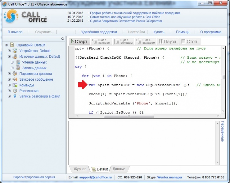230x183 pixels.
Task: Click the Купить menu item
Action: coord(159,32)
